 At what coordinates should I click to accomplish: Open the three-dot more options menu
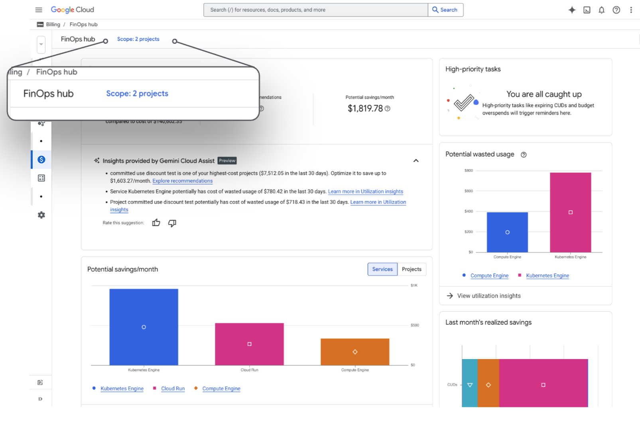point(631,10)
